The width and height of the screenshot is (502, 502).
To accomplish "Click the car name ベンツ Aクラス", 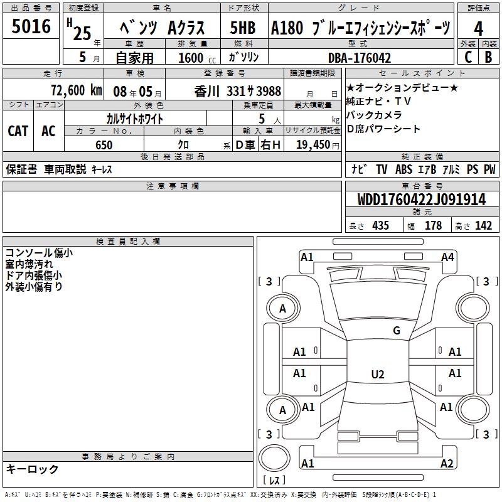I will [x=163, y=28].
